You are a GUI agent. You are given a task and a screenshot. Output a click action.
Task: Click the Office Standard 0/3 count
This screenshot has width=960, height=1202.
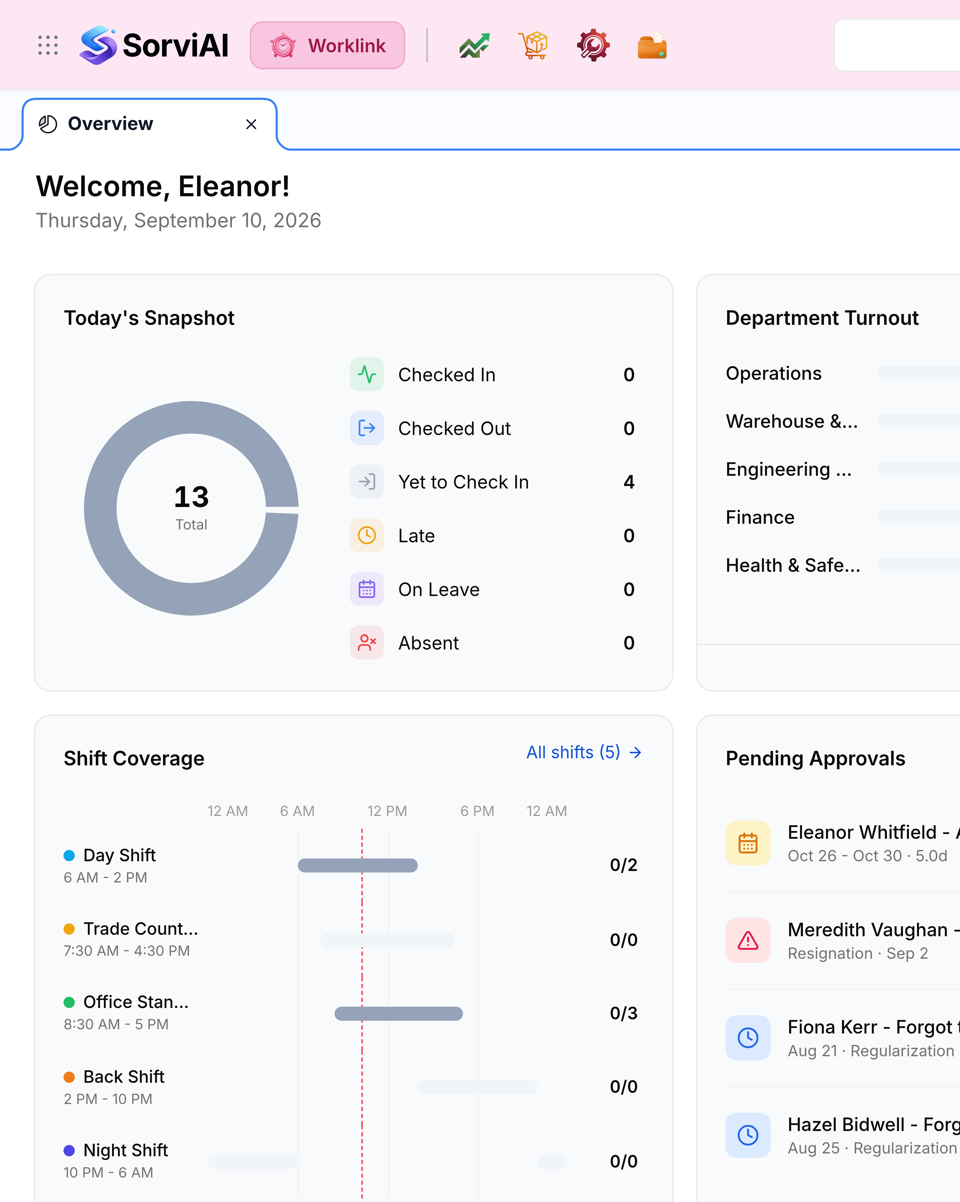pos(624,1013)
